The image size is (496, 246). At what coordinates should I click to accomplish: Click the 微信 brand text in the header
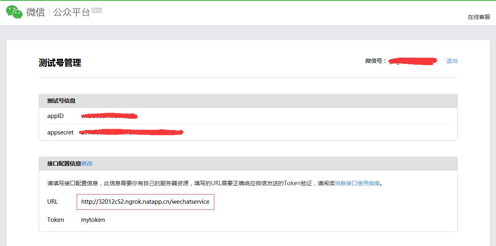[36, 12]
